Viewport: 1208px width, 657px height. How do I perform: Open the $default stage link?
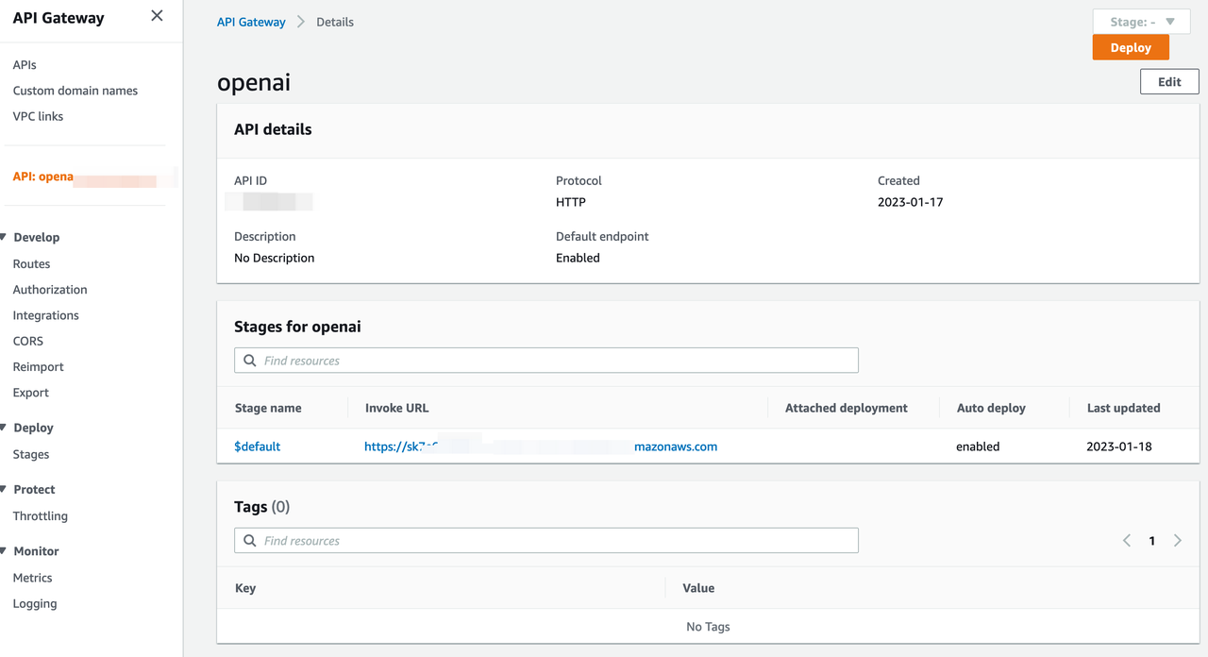[257, 446]
